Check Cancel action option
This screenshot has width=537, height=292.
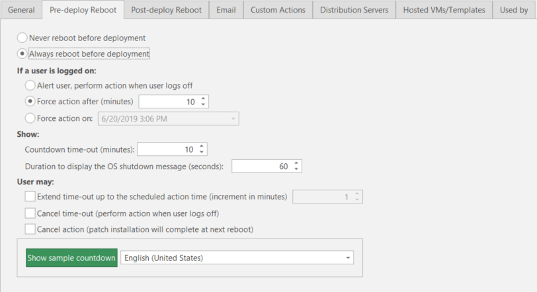click(x=30, y=229)
